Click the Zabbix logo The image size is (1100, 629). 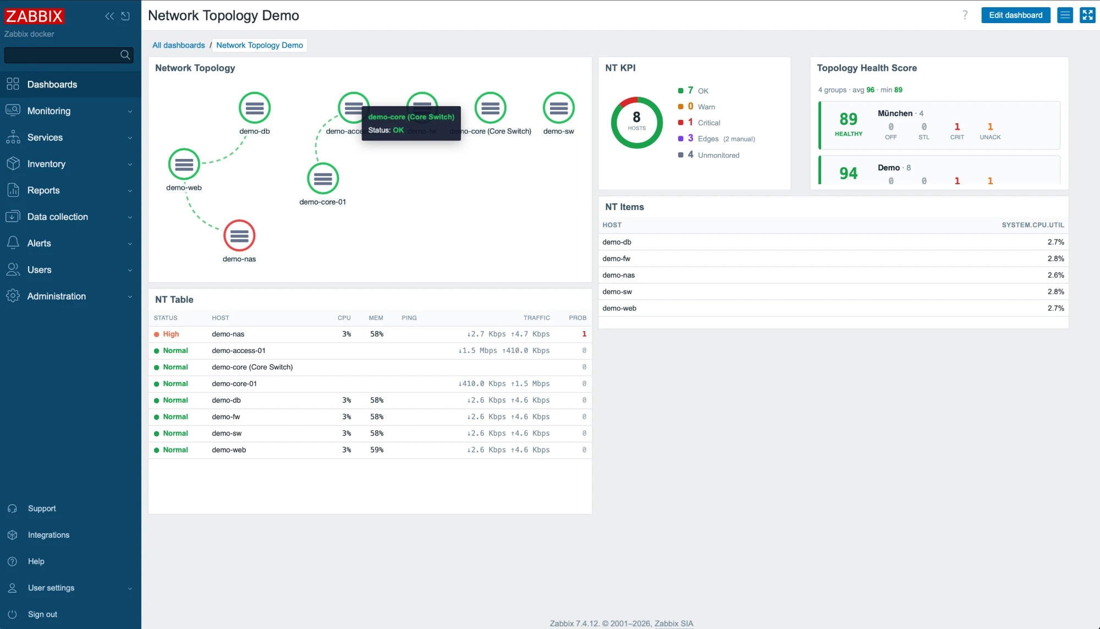(x=34, y=16)
